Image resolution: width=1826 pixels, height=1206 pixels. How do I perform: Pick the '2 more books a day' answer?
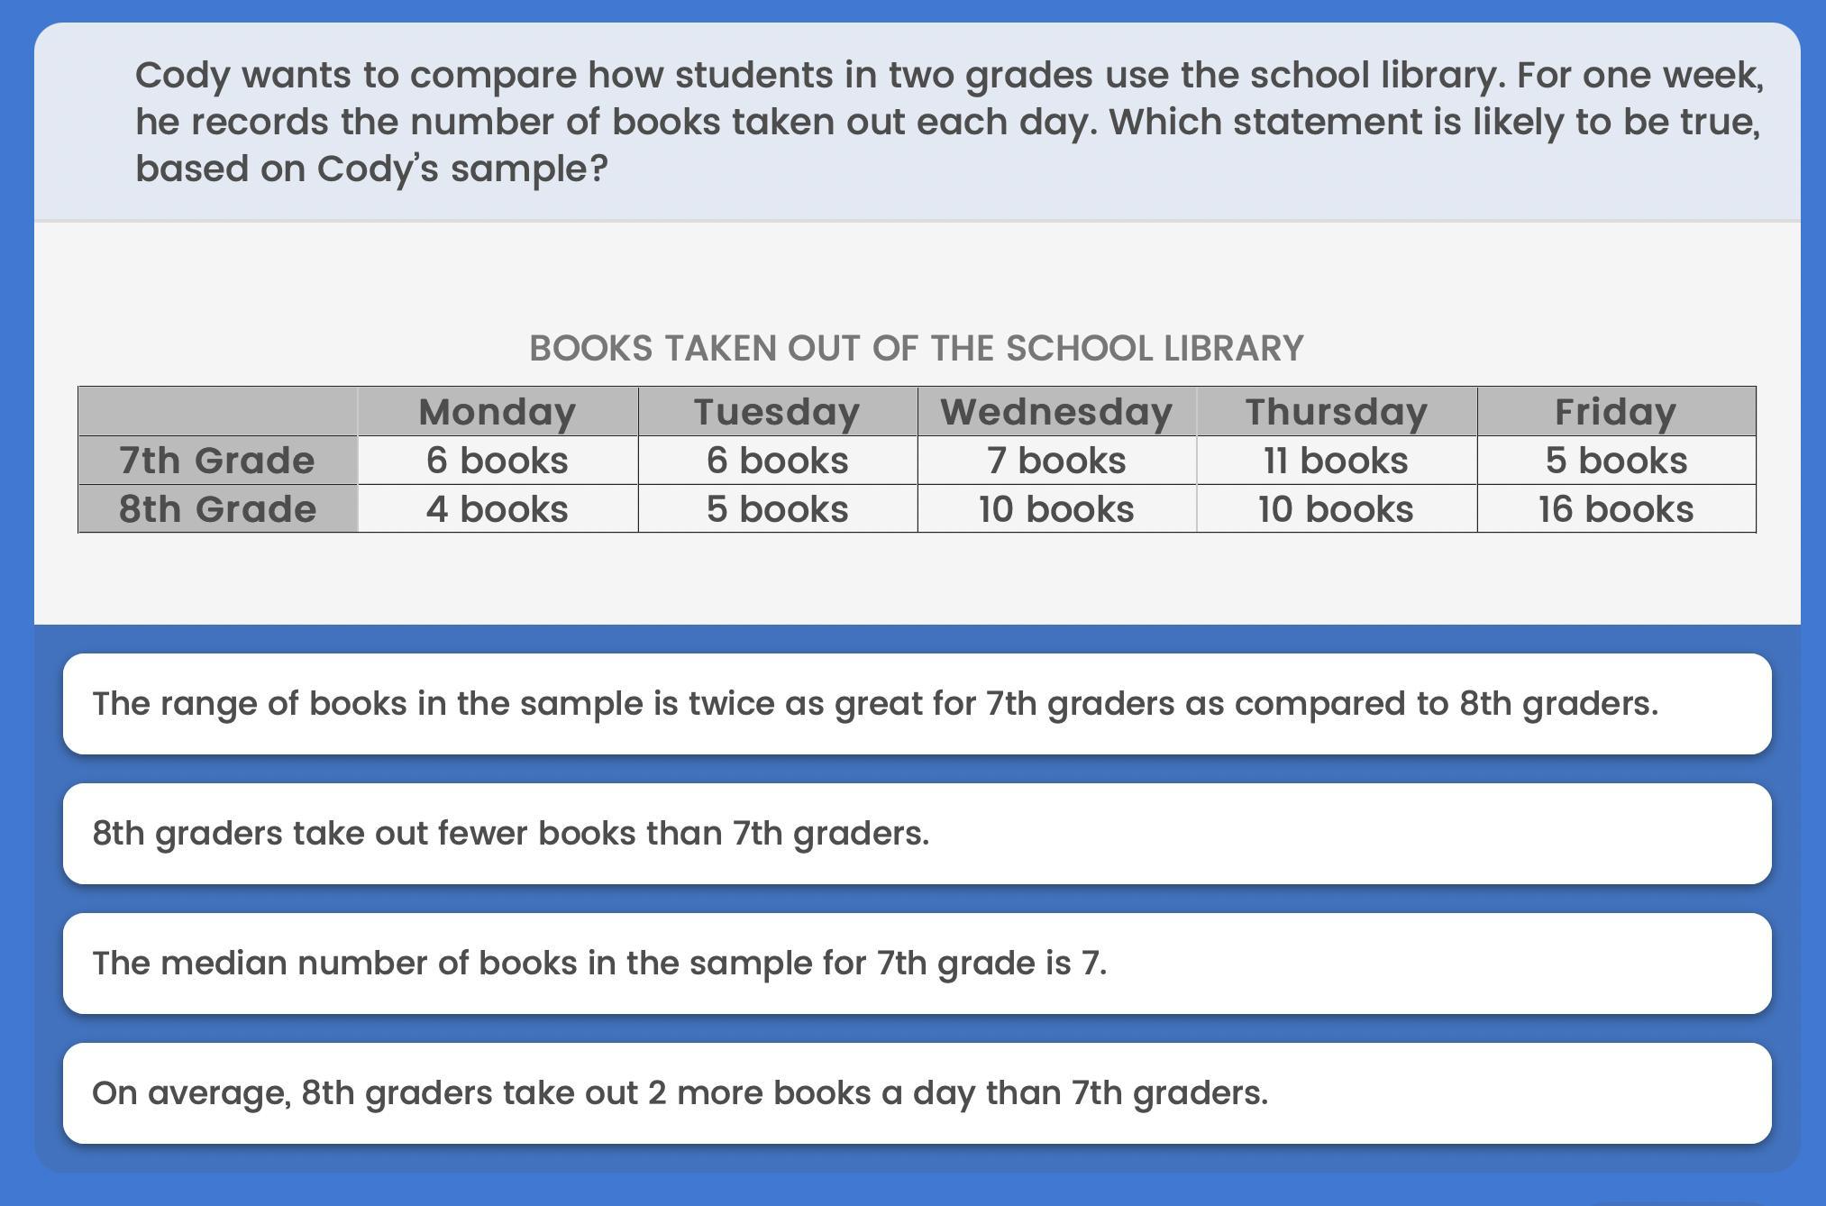pos(917,1093)
